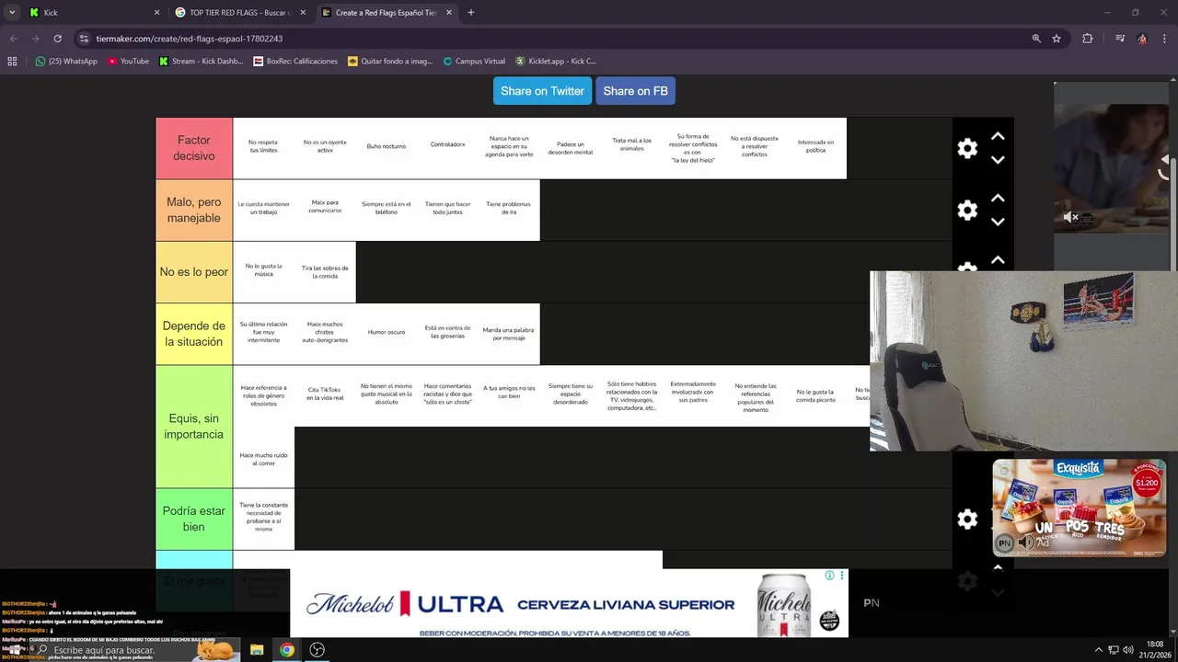
Task: Move Malo, pero manejable row up
Action: (998, 198)
